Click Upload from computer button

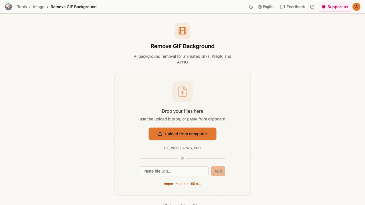click(x=182, y=134)
